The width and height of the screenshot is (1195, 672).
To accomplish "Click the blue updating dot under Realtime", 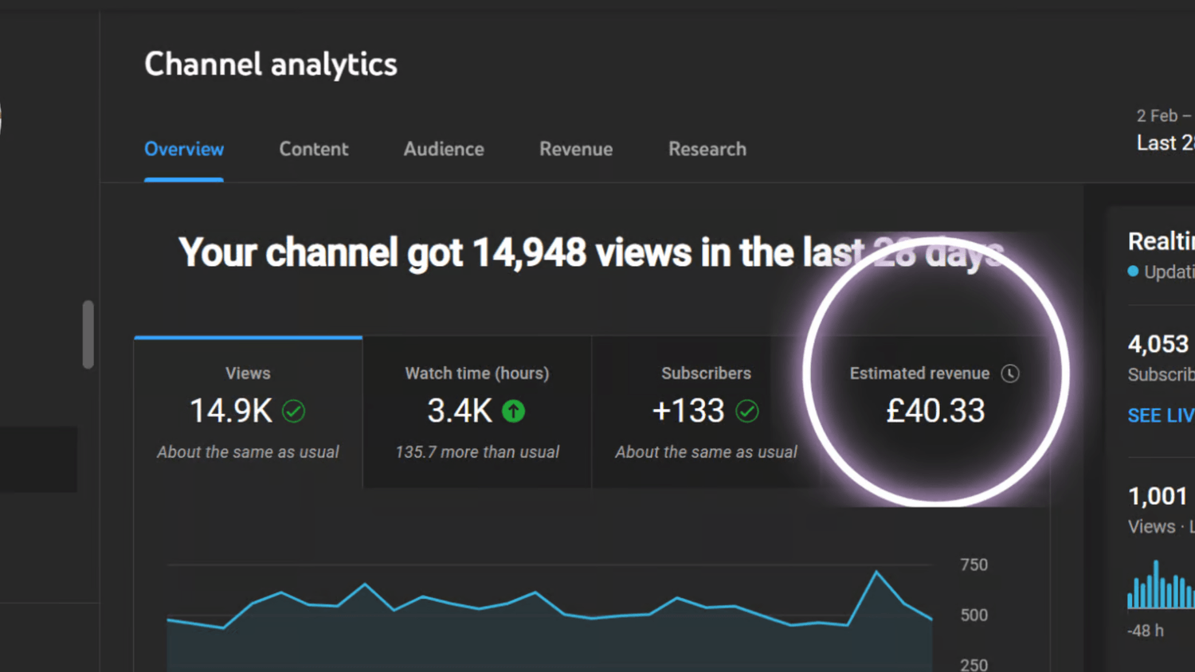I will (1133, 272).
